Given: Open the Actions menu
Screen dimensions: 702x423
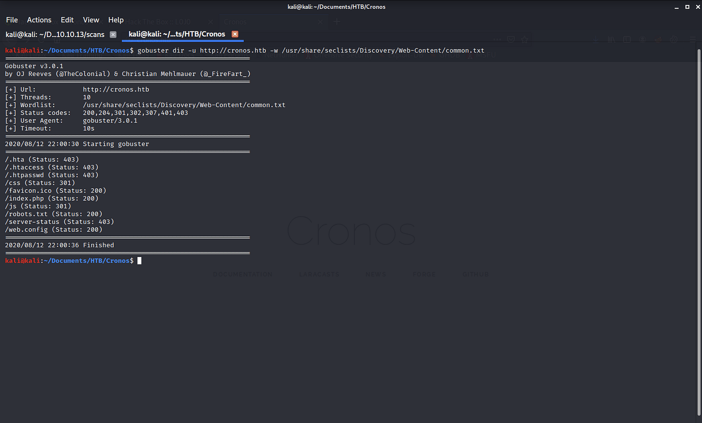Looking at the screenshot, I should pyautogui.click(x=39, y=20).
